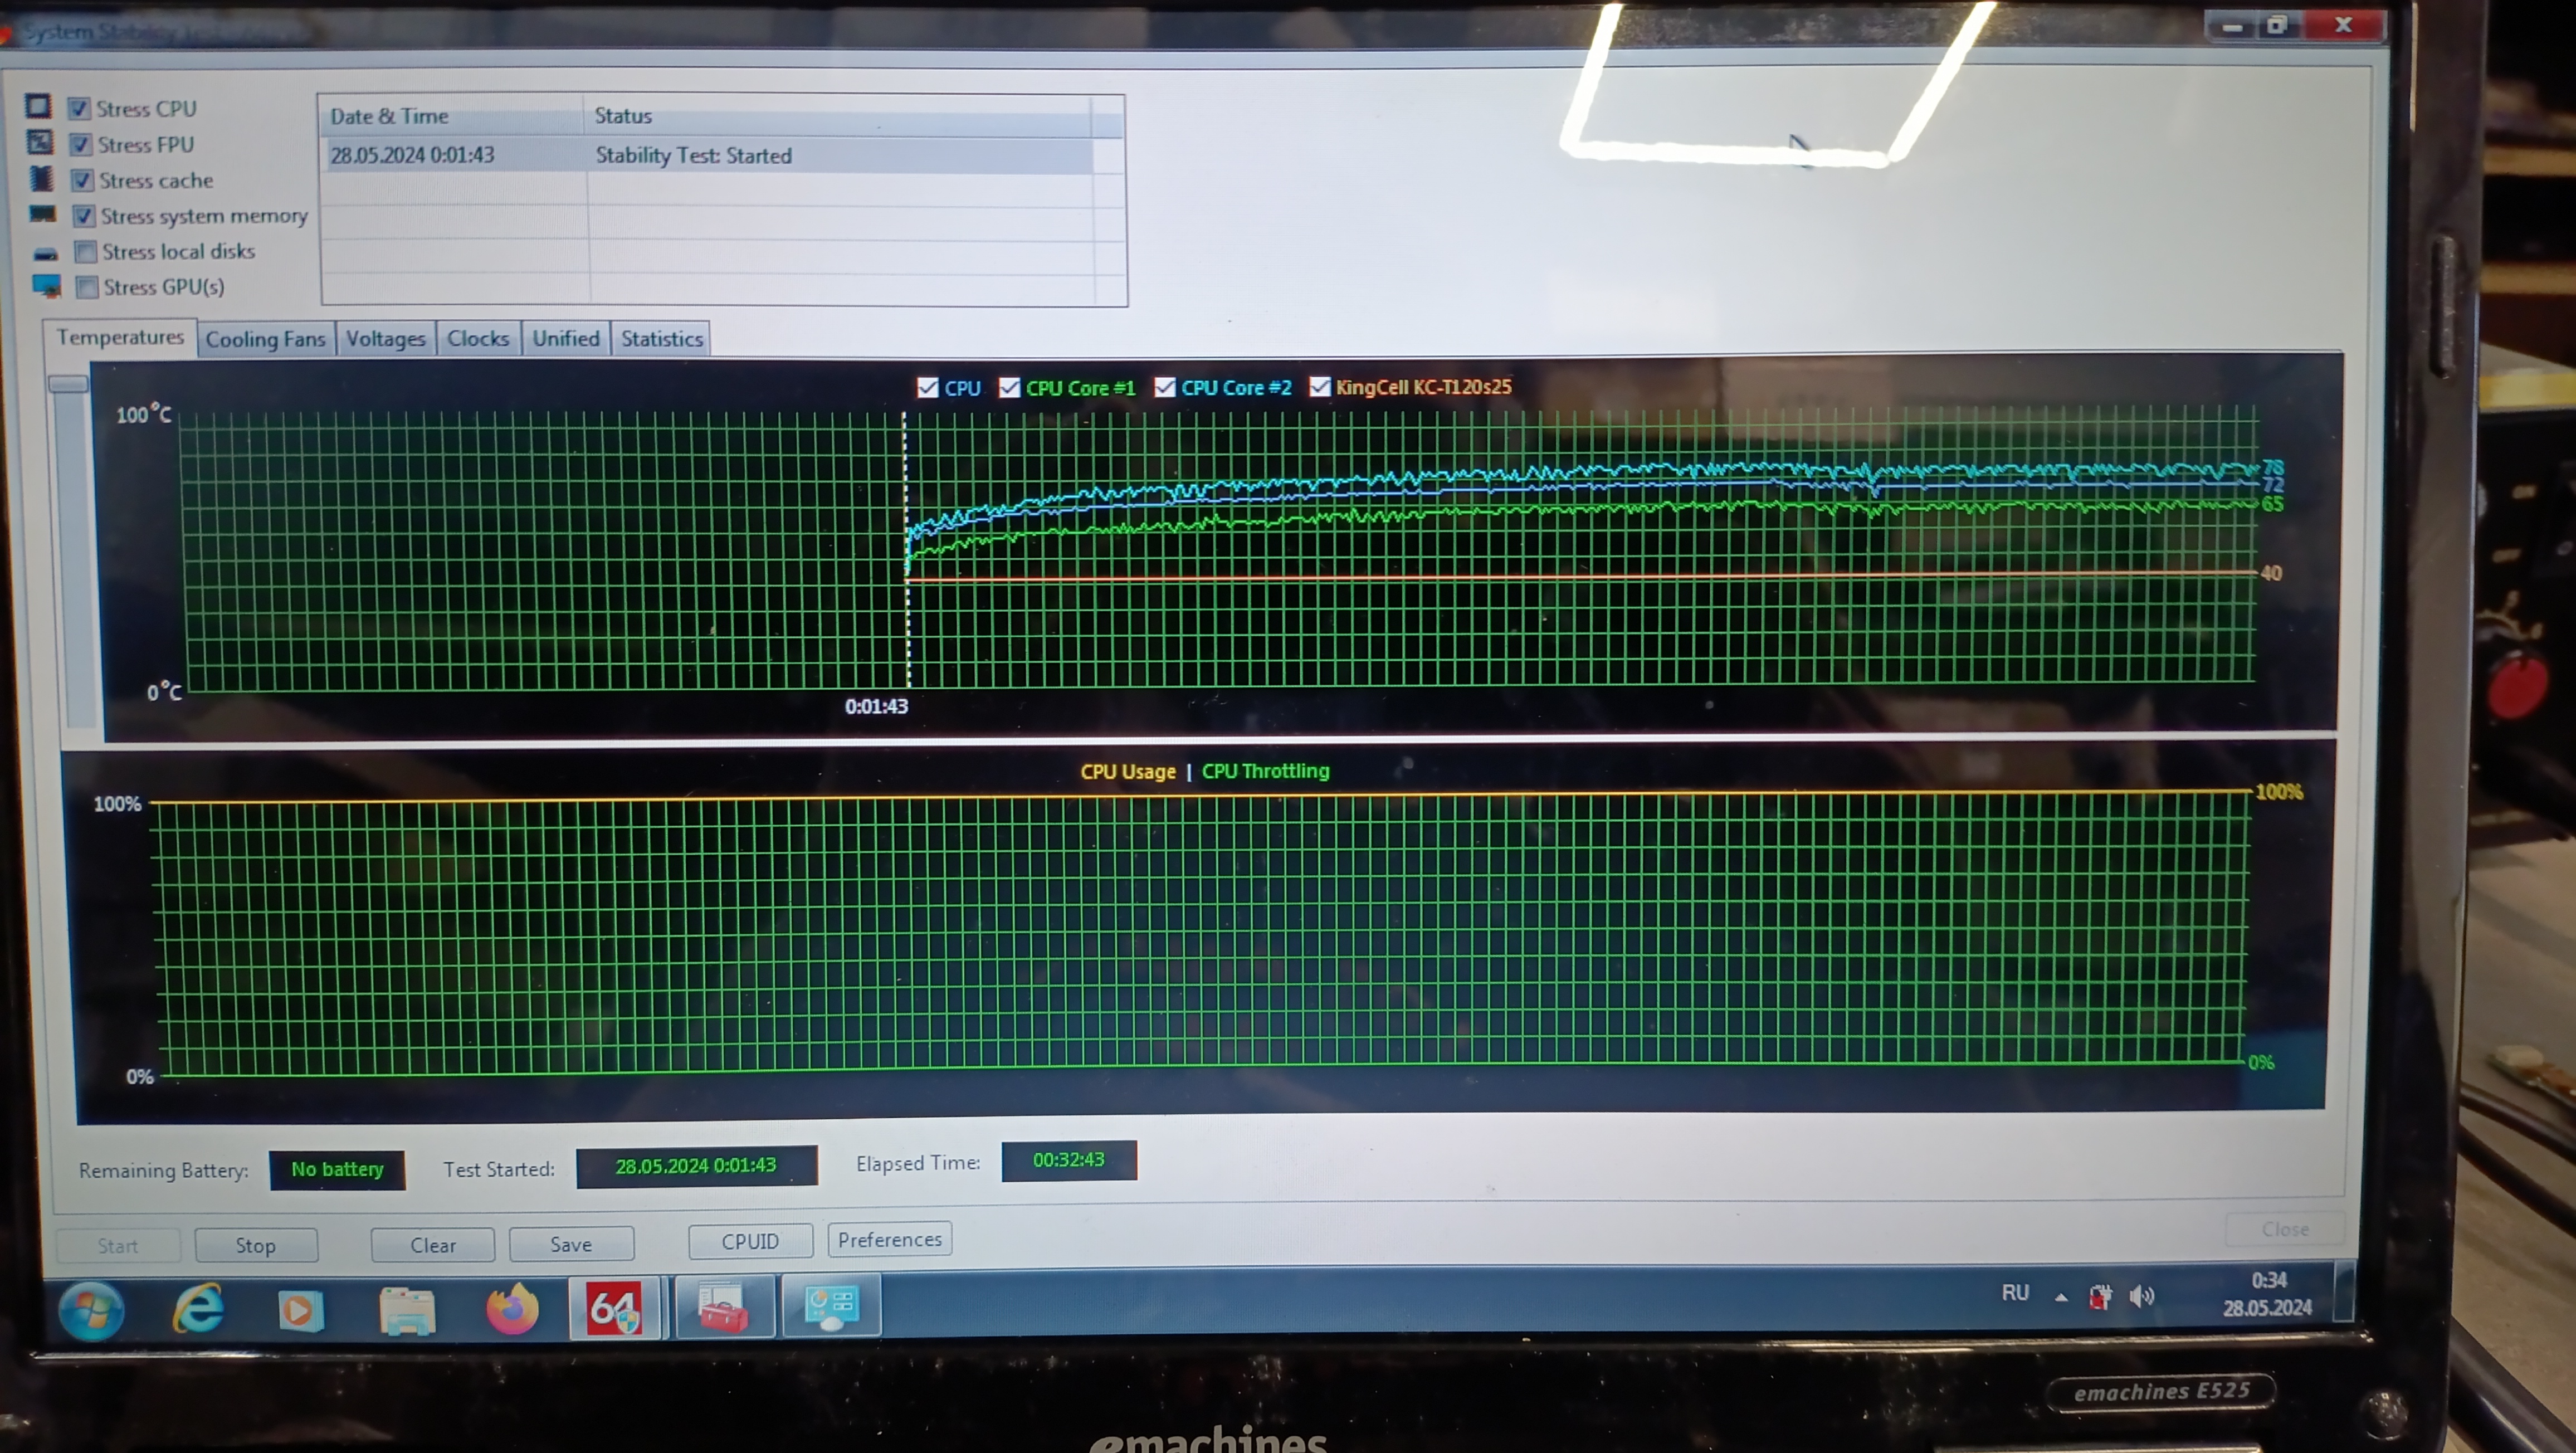Click the AIDA64 taskbar icon
The image size is (2576, 1453).
tap(613, 1308)
